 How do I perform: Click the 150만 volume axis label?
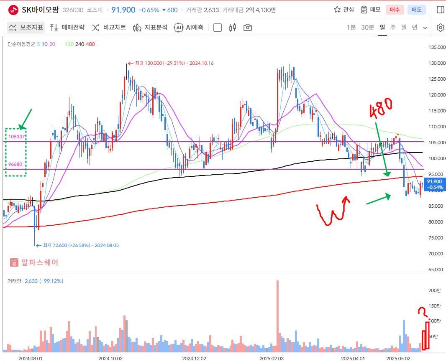(434, 306)
